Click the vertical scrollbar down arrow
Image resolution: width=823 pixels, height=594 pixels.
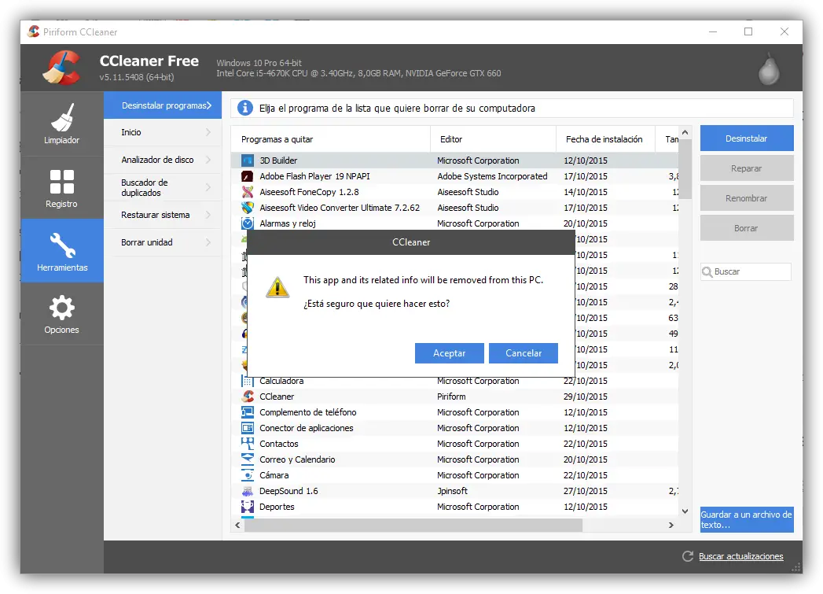pyautogui.click(x=685, y=511)
